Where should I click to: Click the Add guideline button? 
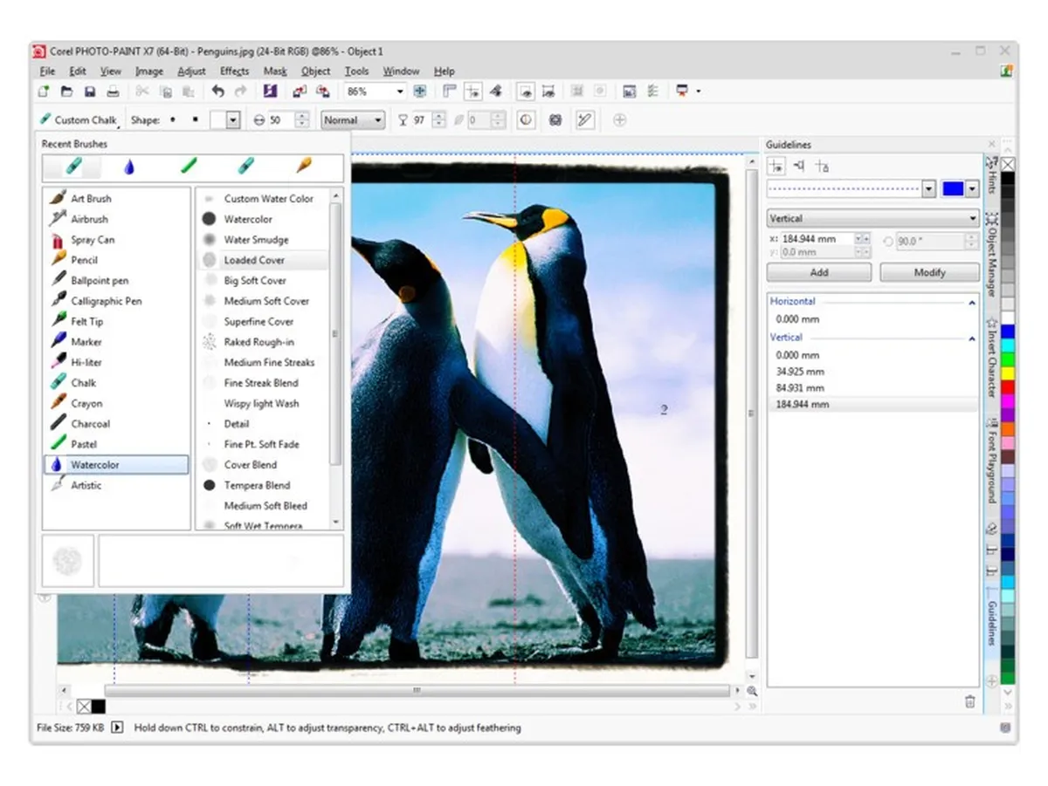click(x=818, y=272)
